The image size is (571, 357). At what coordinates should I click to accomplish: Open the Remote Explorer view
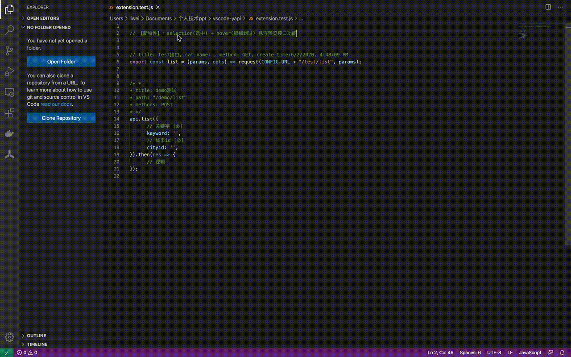(9, 92)
